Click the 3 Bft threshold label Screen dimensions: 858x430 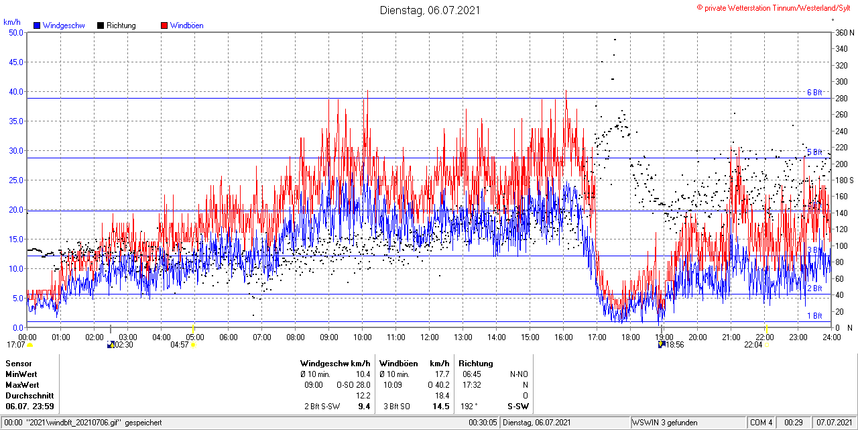[814, 250]
